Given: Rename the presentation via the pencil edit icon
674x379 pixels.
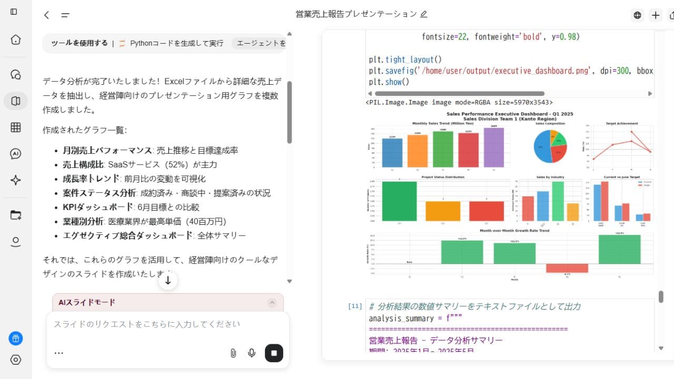Looking at the screenshot, I should (x=424, y=14).
